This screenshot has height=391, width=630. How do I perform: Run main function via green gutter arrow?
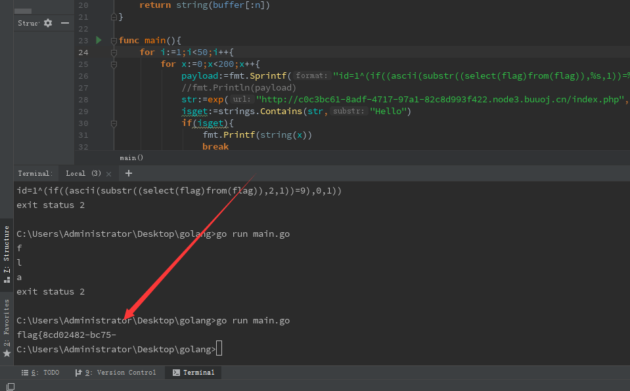(x=99, y=40)
